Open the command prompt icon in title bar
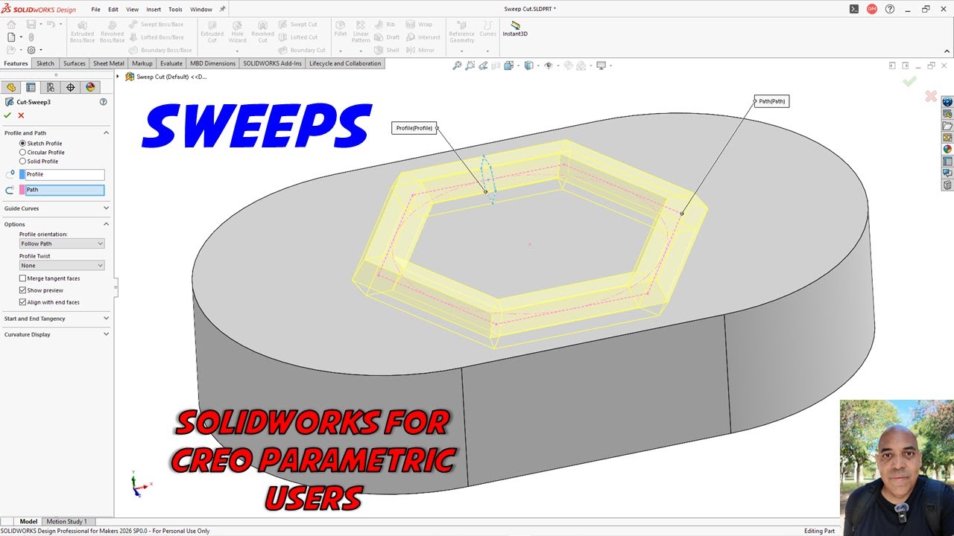Viewport: 954px width, 536px height. 854,9
